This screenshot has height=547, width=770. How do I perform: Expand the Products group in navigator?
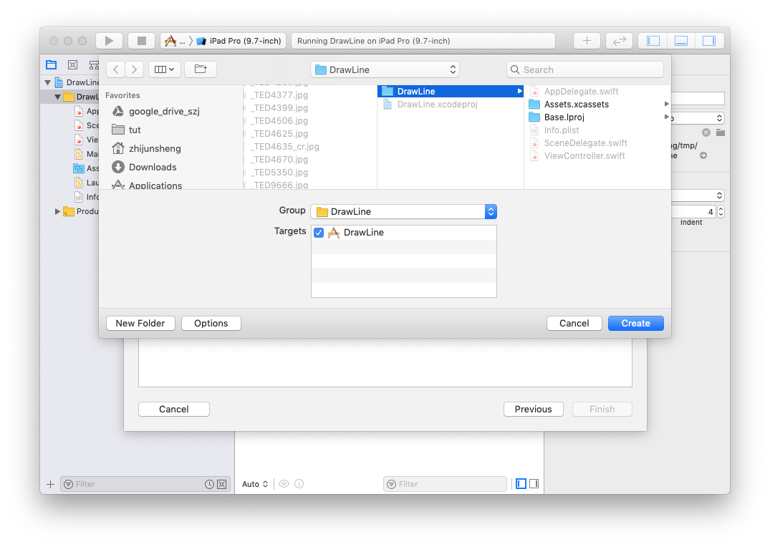click(57, 212)
